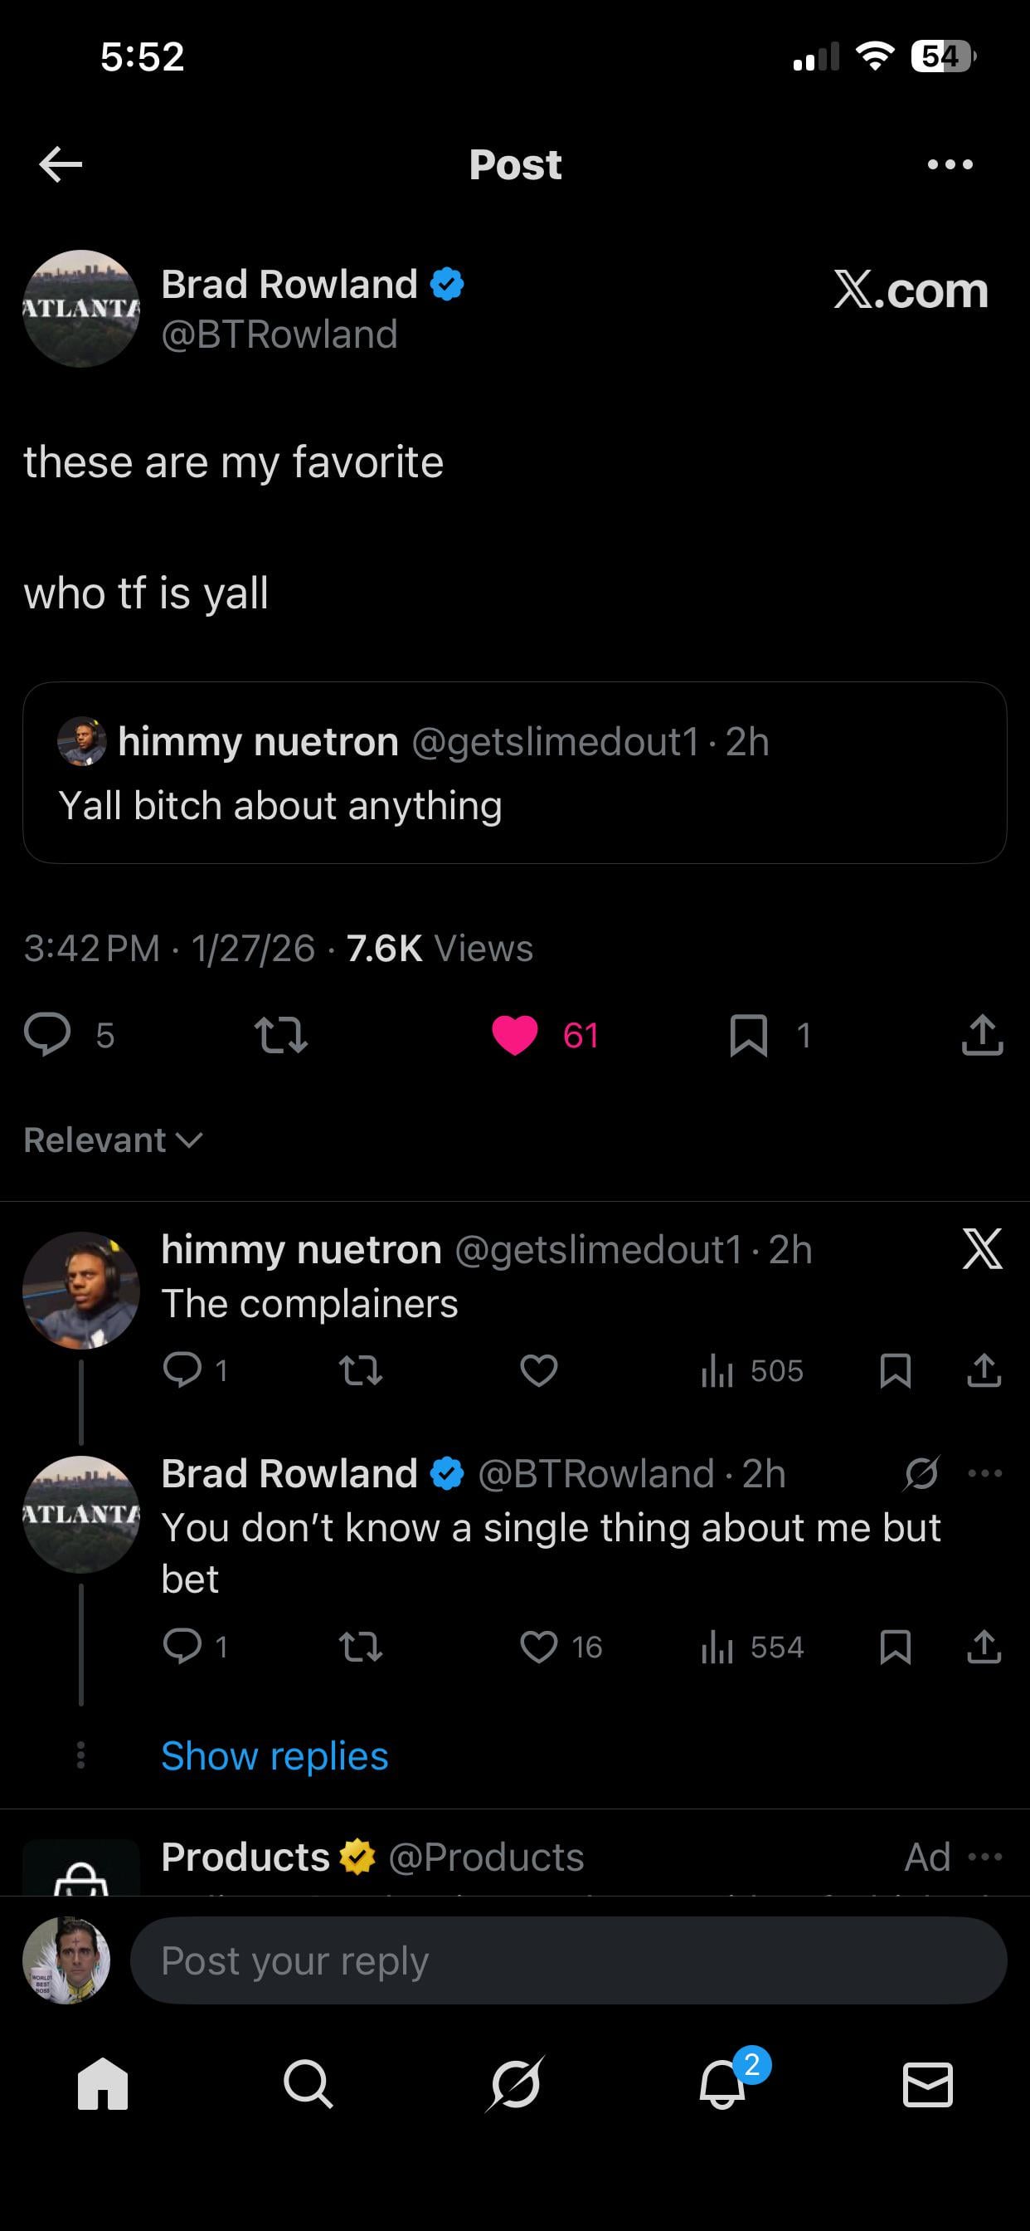Open the Home tab
This screenshot has height=2231, width=1030.
103,2083
